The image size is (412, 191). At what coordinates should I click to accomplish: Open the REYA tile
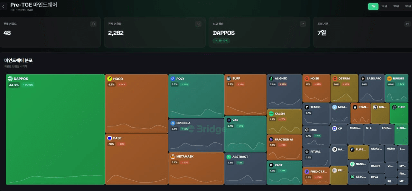coord(377,179)
